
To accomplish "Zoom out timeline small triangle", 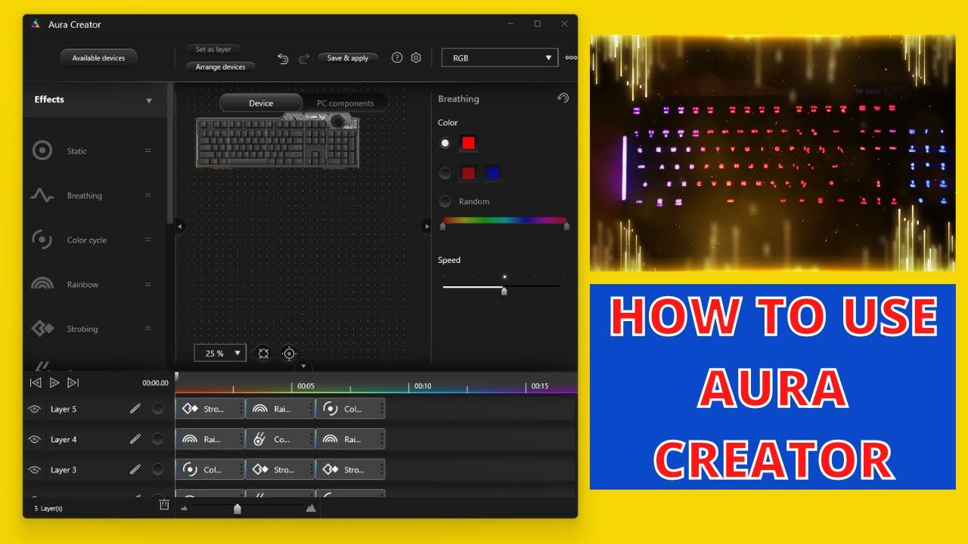I will pyautogui.click(x=185, y=508).
